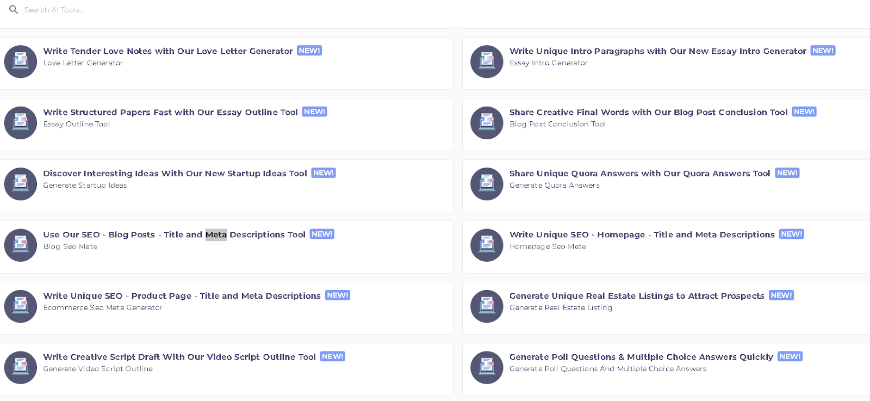The height and width of the screenshot is (401, 870).
Task: Click the Poll Questions card icon
Action: pos(487,368)
